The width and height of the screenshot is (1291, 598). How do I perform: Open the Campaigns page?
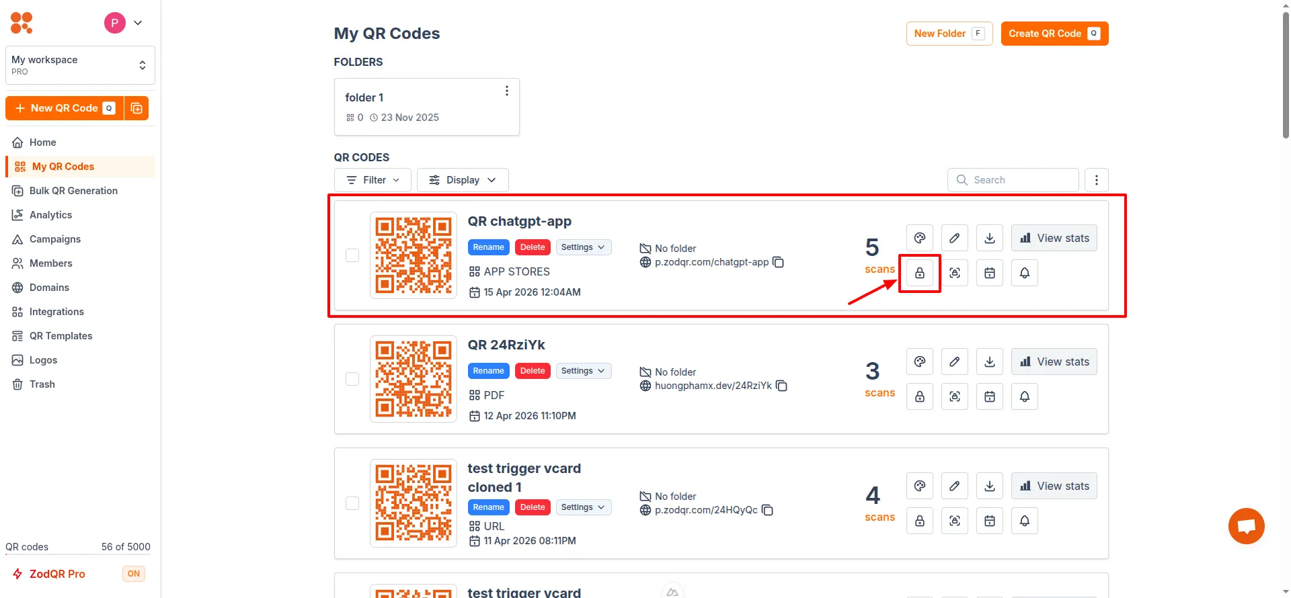tap(80, 239)
